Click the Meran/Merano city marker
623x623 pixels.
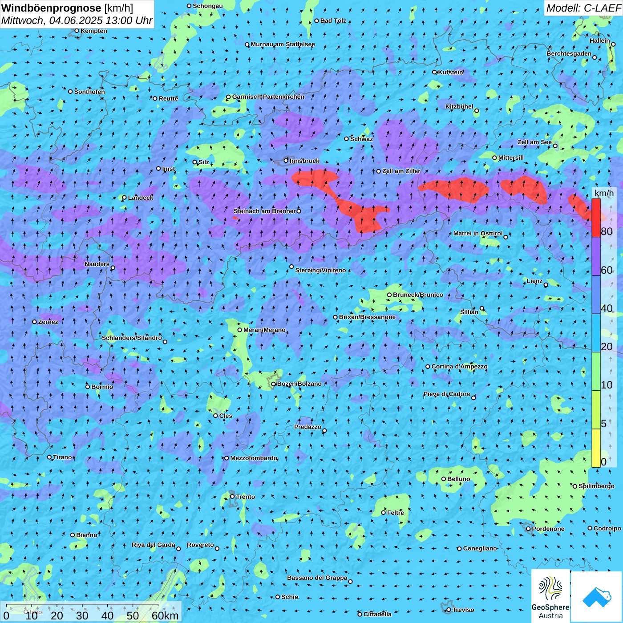[240, 330]
